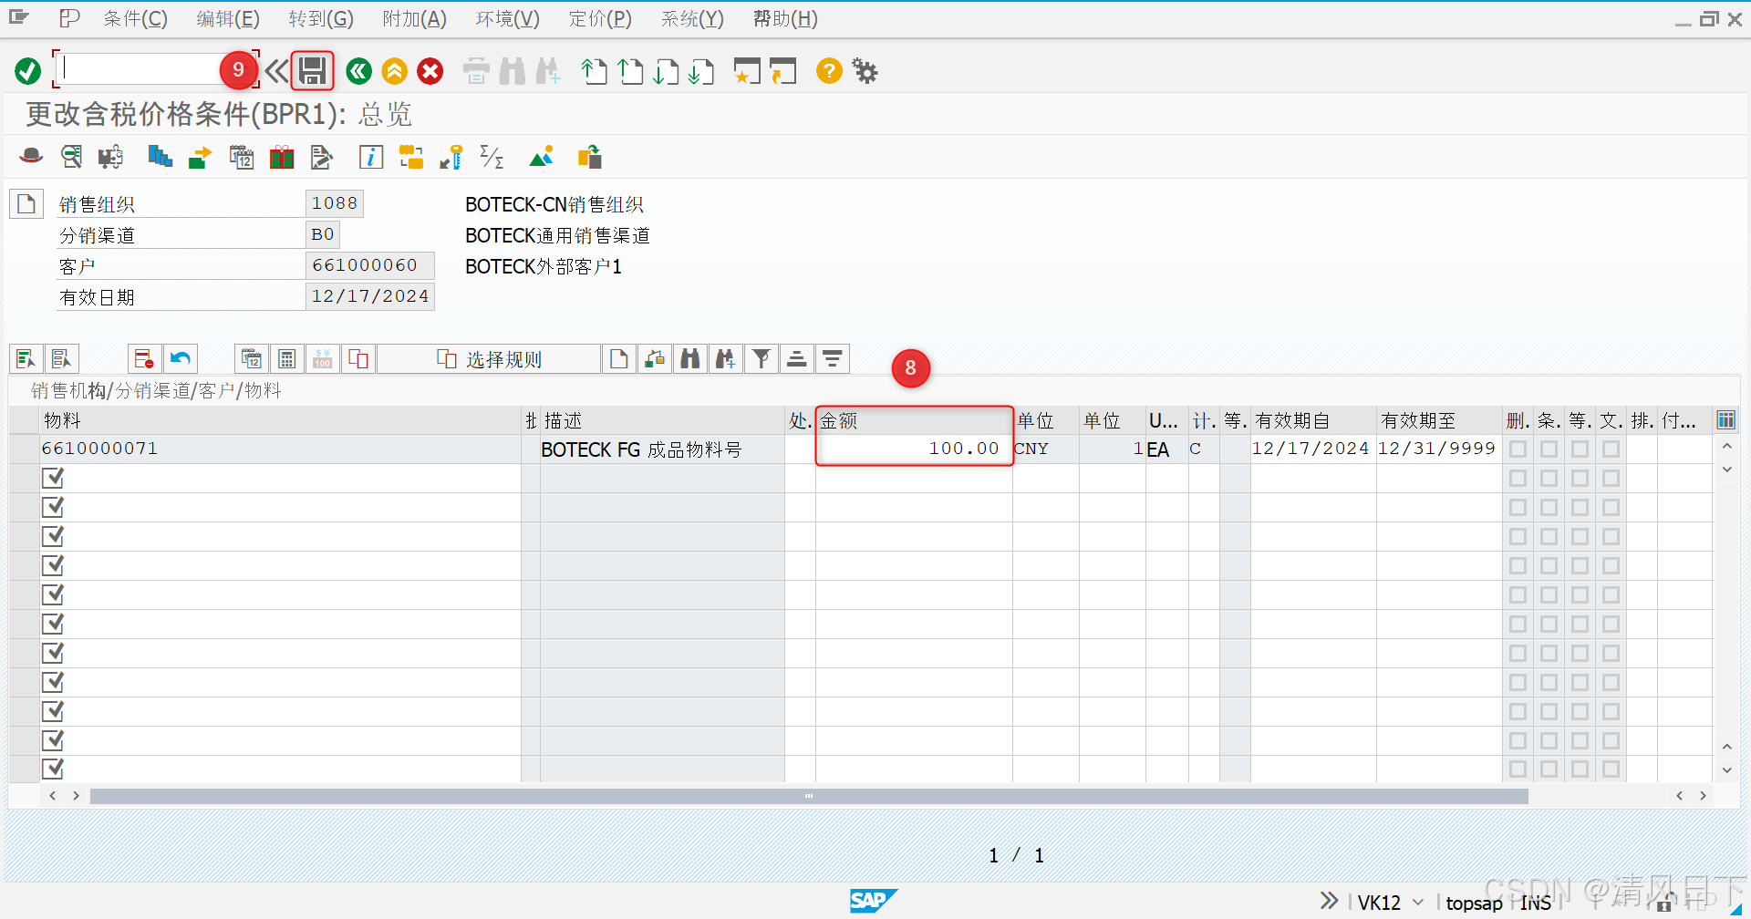Screen dimensions: 1751x919
Task: Click the 物料 column header
Action: click(281, 420)
